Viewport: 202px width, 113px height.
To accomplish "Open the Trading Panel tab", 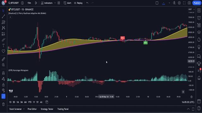I will [x=63, y=109].
